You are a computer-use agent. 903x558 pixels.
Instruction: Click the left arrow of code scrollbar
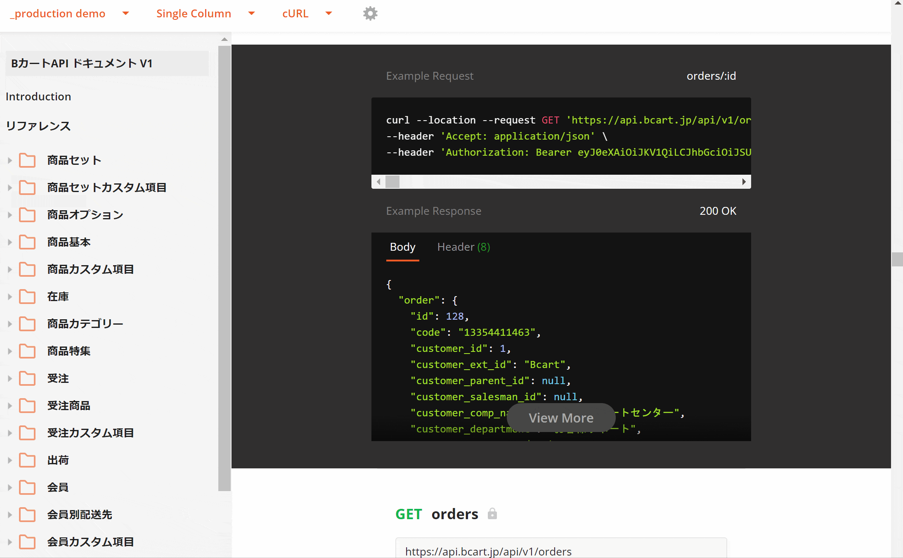click(378, 182)
